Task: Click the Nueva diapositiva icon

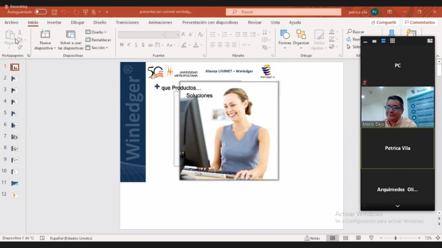Action: tap(45, 34)
